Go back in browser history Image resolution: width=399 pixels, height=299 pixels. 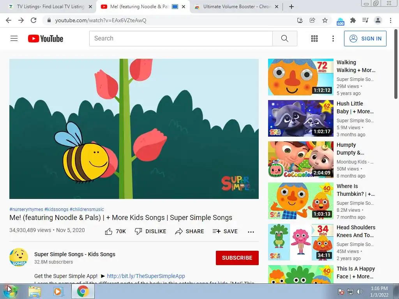[x=9, y=20]
